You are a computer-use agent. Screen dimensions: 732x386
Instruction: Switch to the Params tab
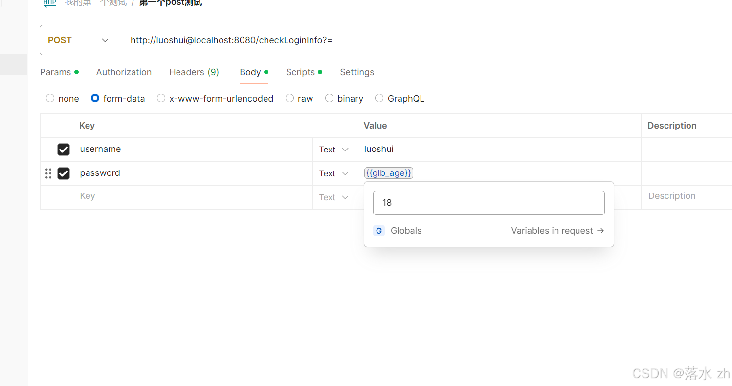[59, 72]
